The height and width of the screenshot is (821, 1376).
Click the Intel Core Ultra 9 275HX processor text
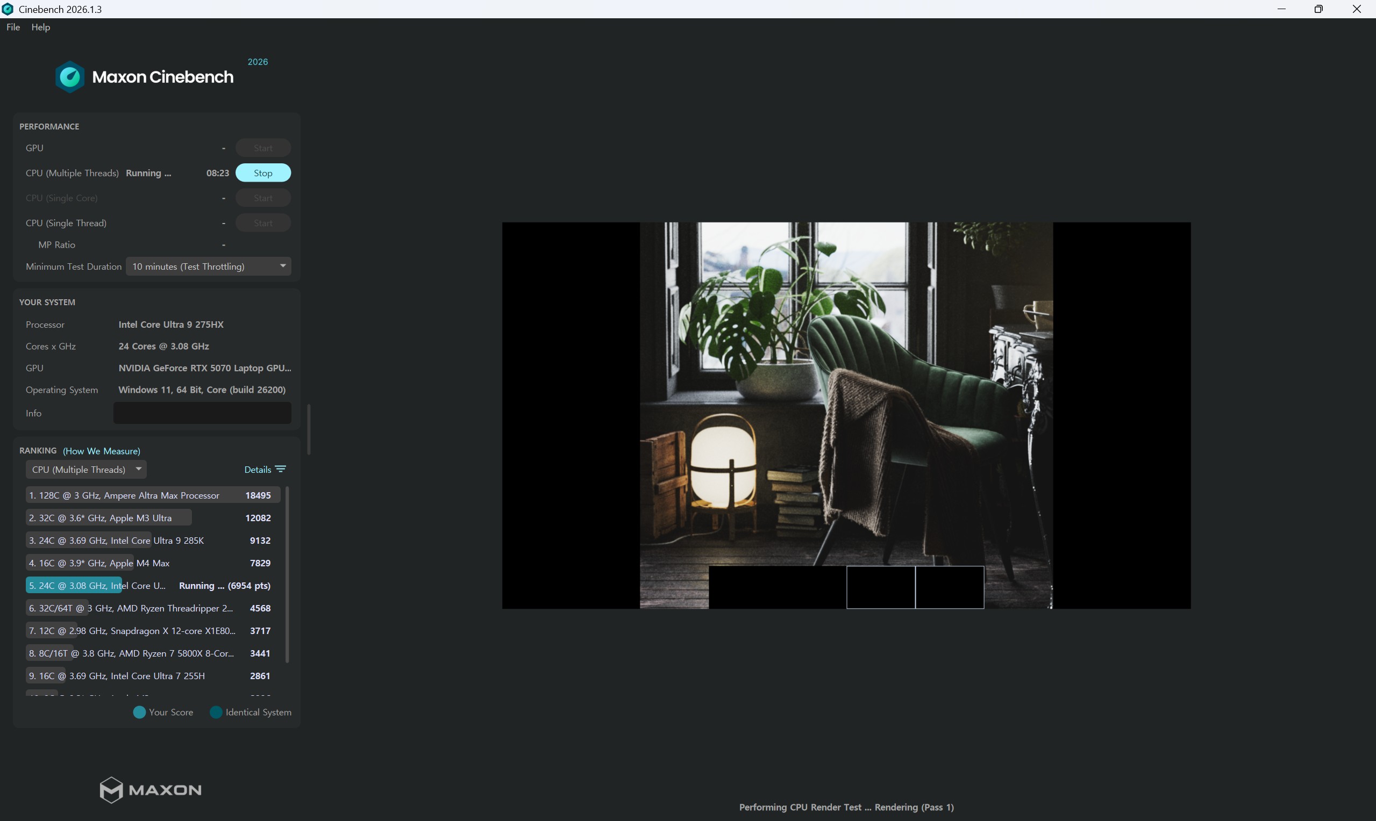(x=171, y=325)
